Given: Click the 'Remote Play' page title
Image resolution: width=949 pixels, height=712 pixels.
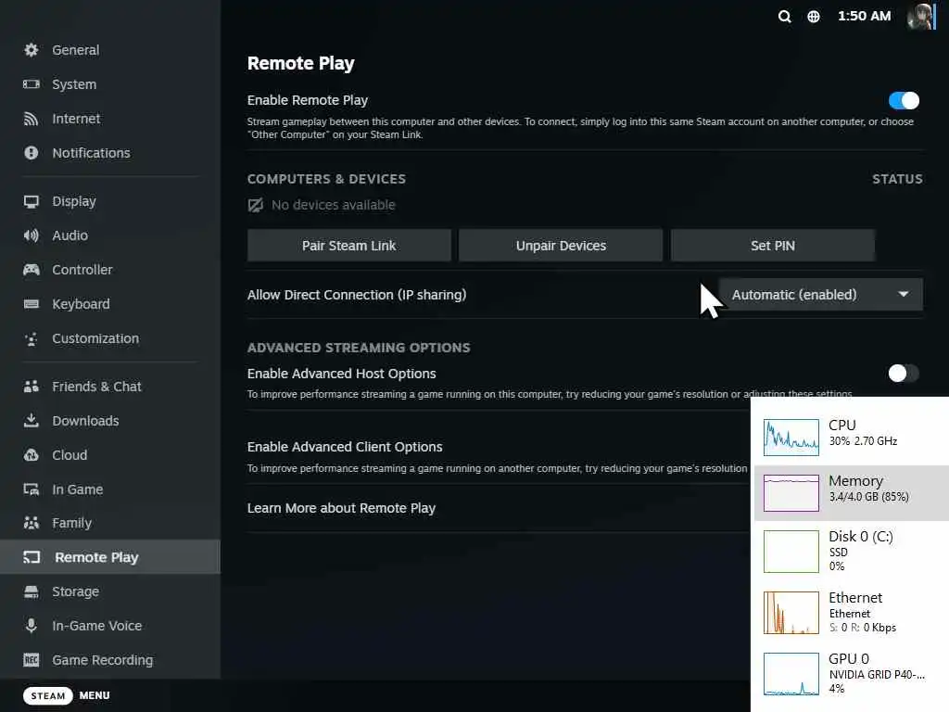Looking at the screenshot, I should tap(301, 63).
